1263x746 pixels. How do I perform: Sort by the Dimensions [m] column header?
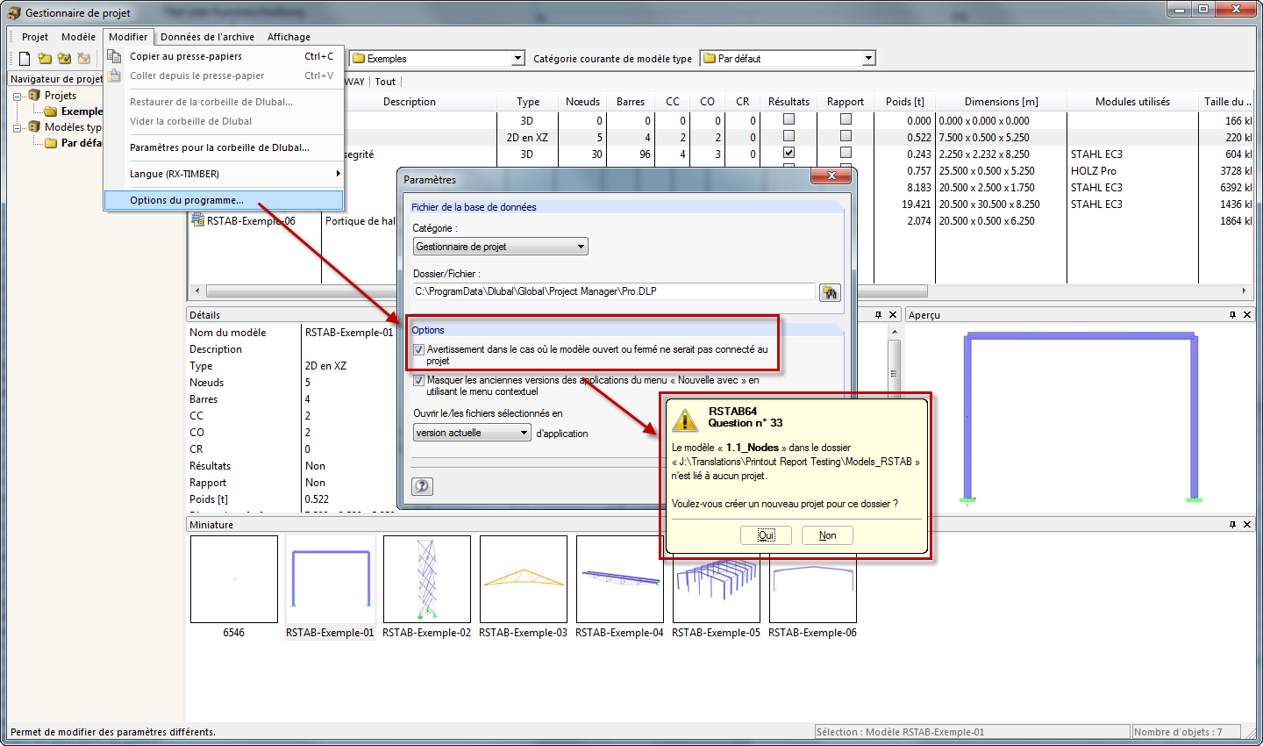(x=1001, y=102)
